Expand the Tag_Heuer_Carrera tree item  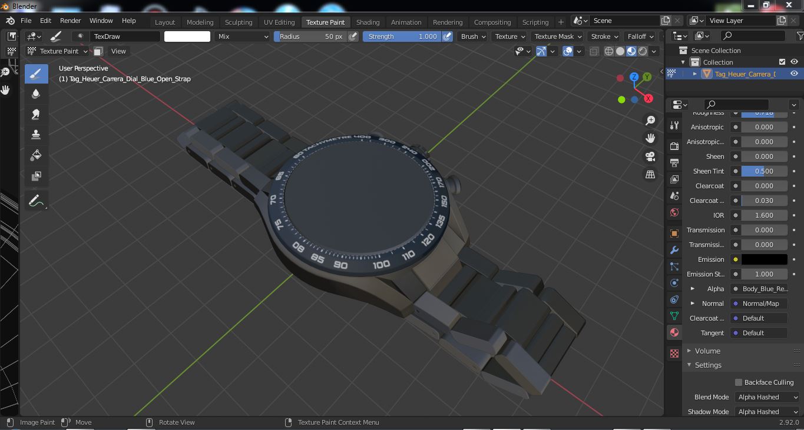click(x=695, y=74)
